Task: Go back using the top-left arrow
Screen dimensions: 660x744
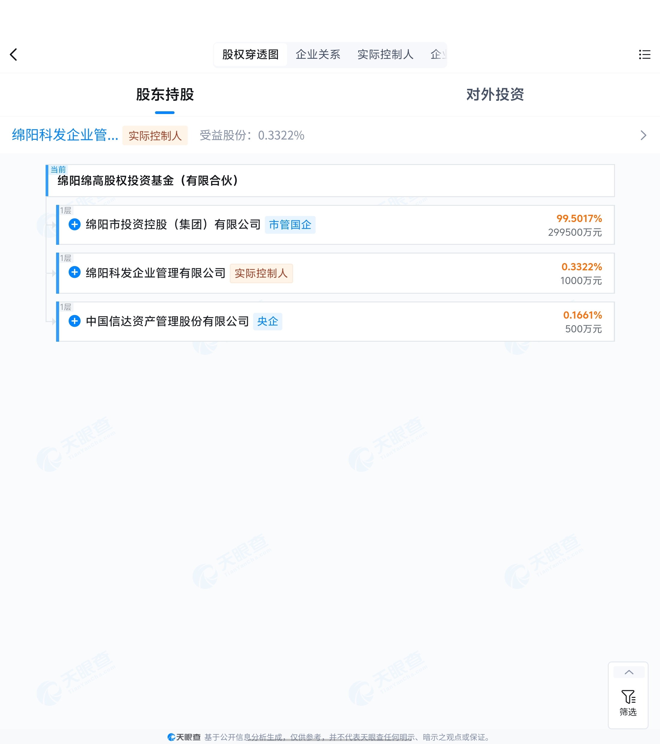Action: (13, 55)
